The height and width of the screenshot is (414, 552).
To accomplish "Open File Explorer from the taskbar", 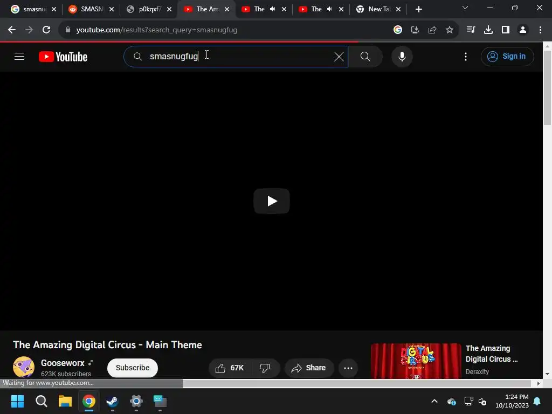I will click(65, 401).
